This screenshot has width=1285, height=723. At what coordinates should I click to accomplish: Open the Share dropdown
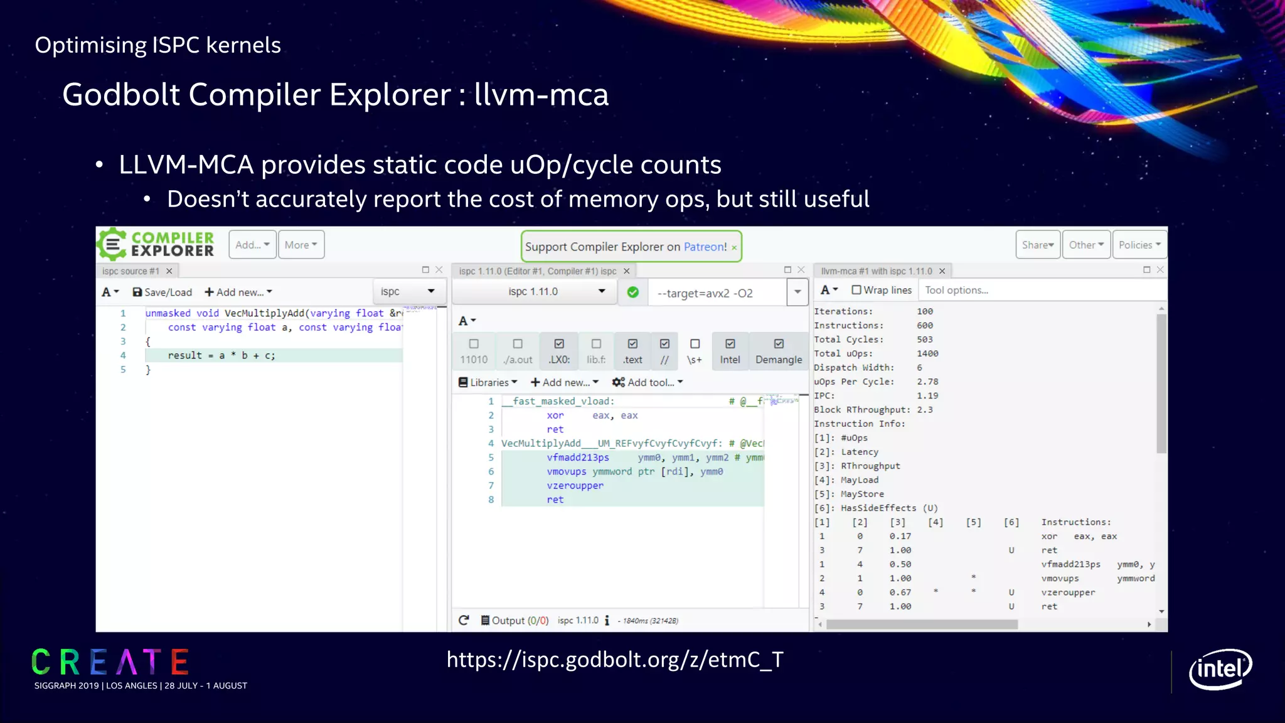pyautogui.click(x=1038, y=245)
